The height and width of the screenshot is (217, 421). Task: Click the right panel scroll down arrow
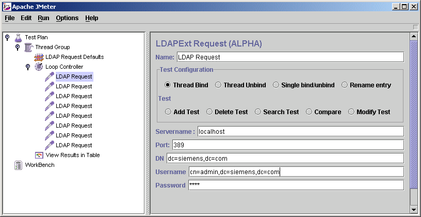[x=413, y=209]
